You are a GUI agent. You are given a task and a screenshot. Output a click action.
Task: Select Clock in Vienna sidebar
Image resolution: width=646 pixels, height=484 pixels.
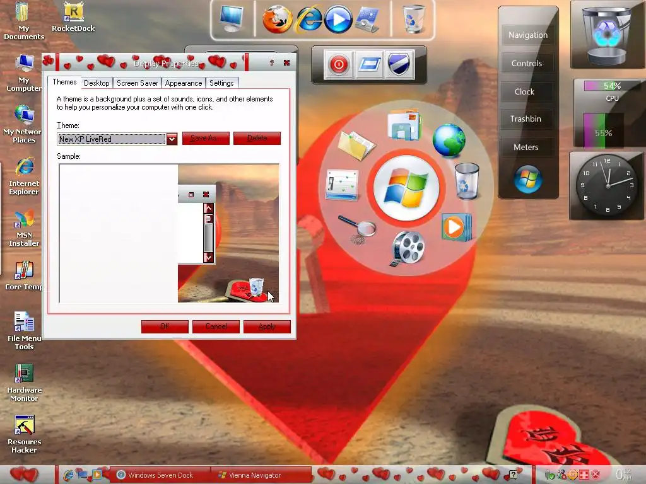tap(524, 92)
